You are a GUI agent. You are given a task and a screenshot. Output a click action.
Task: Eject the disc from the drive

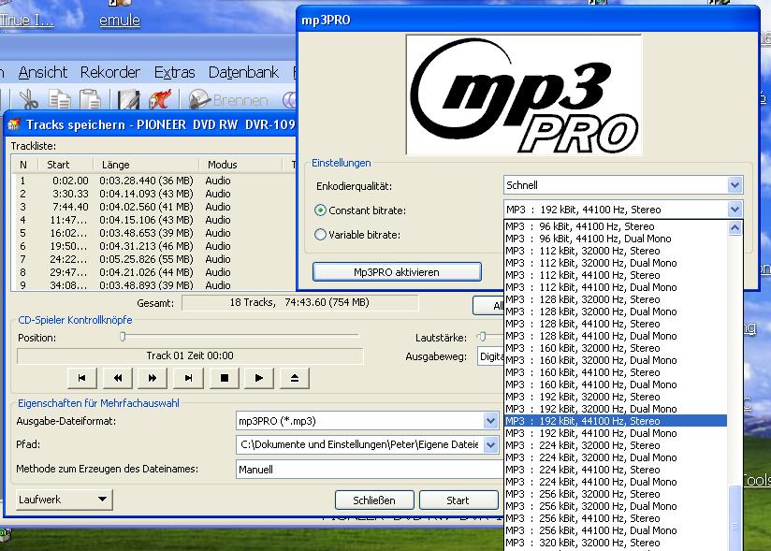[x=295, y=378]
